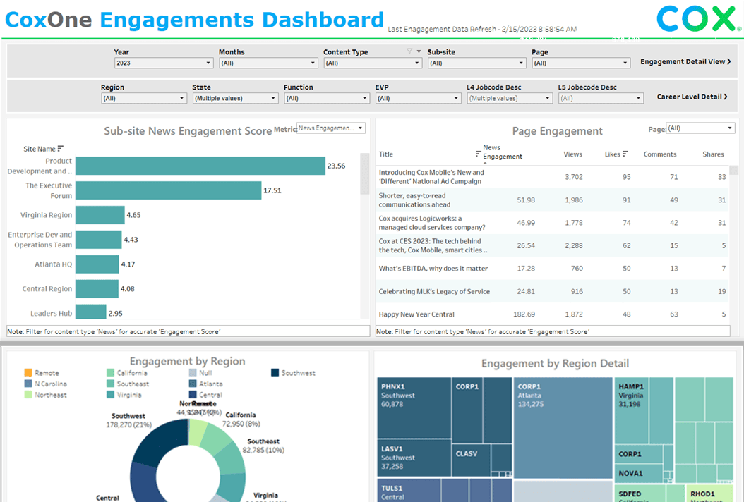744x502 pixels.
Task: Open the L5 Jobcode Desc dropdown
Action: point(601,98)
